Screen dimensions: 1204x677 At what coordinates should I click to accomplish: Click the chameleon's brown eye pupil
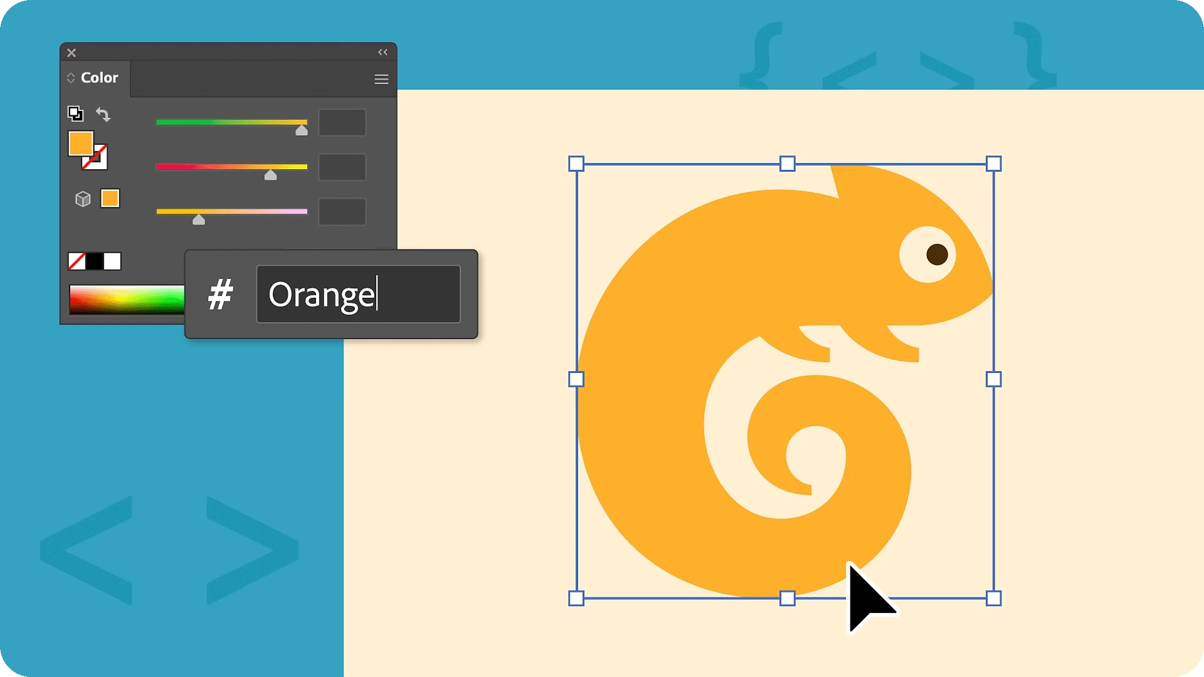[937, 255]
